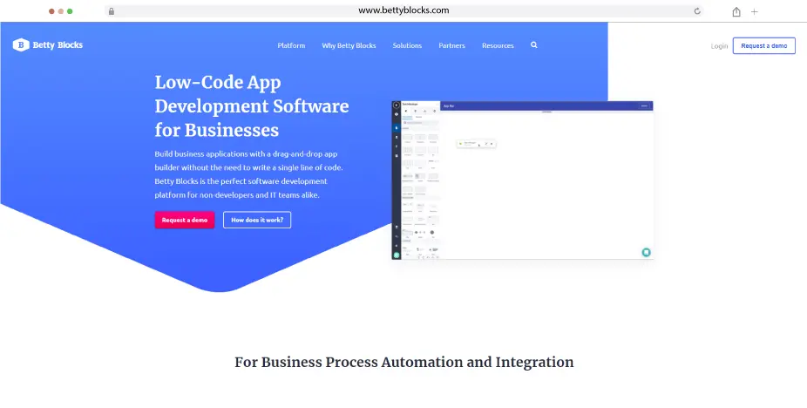The height and width of the screenshot is (408, 807).
Task: Click the padlock icon in address bar
Action: (112, 11)
